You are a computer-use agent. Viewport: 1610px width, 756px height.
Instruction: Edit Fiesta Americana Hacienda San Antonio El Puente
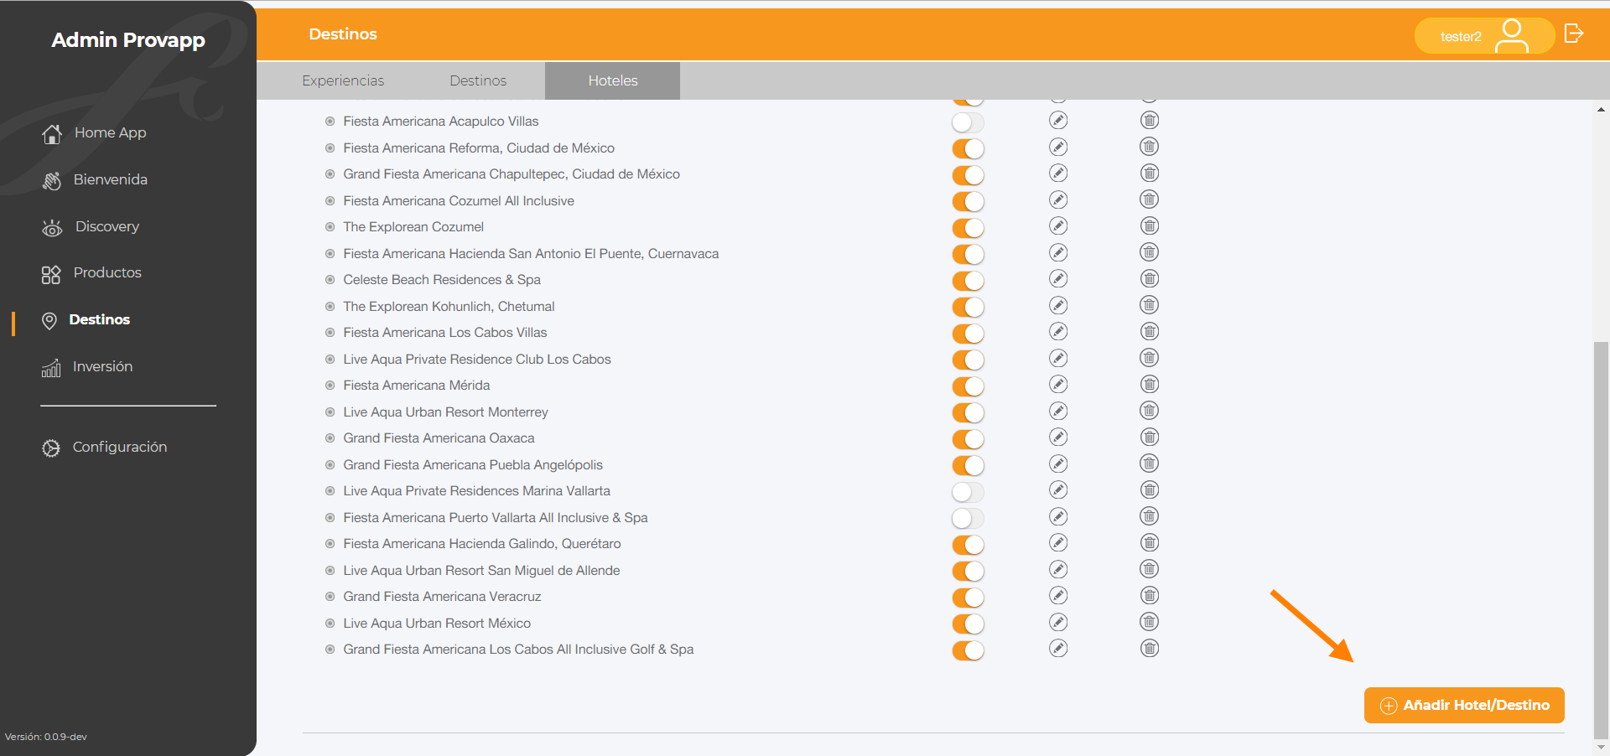click(x=1058, y=253)
